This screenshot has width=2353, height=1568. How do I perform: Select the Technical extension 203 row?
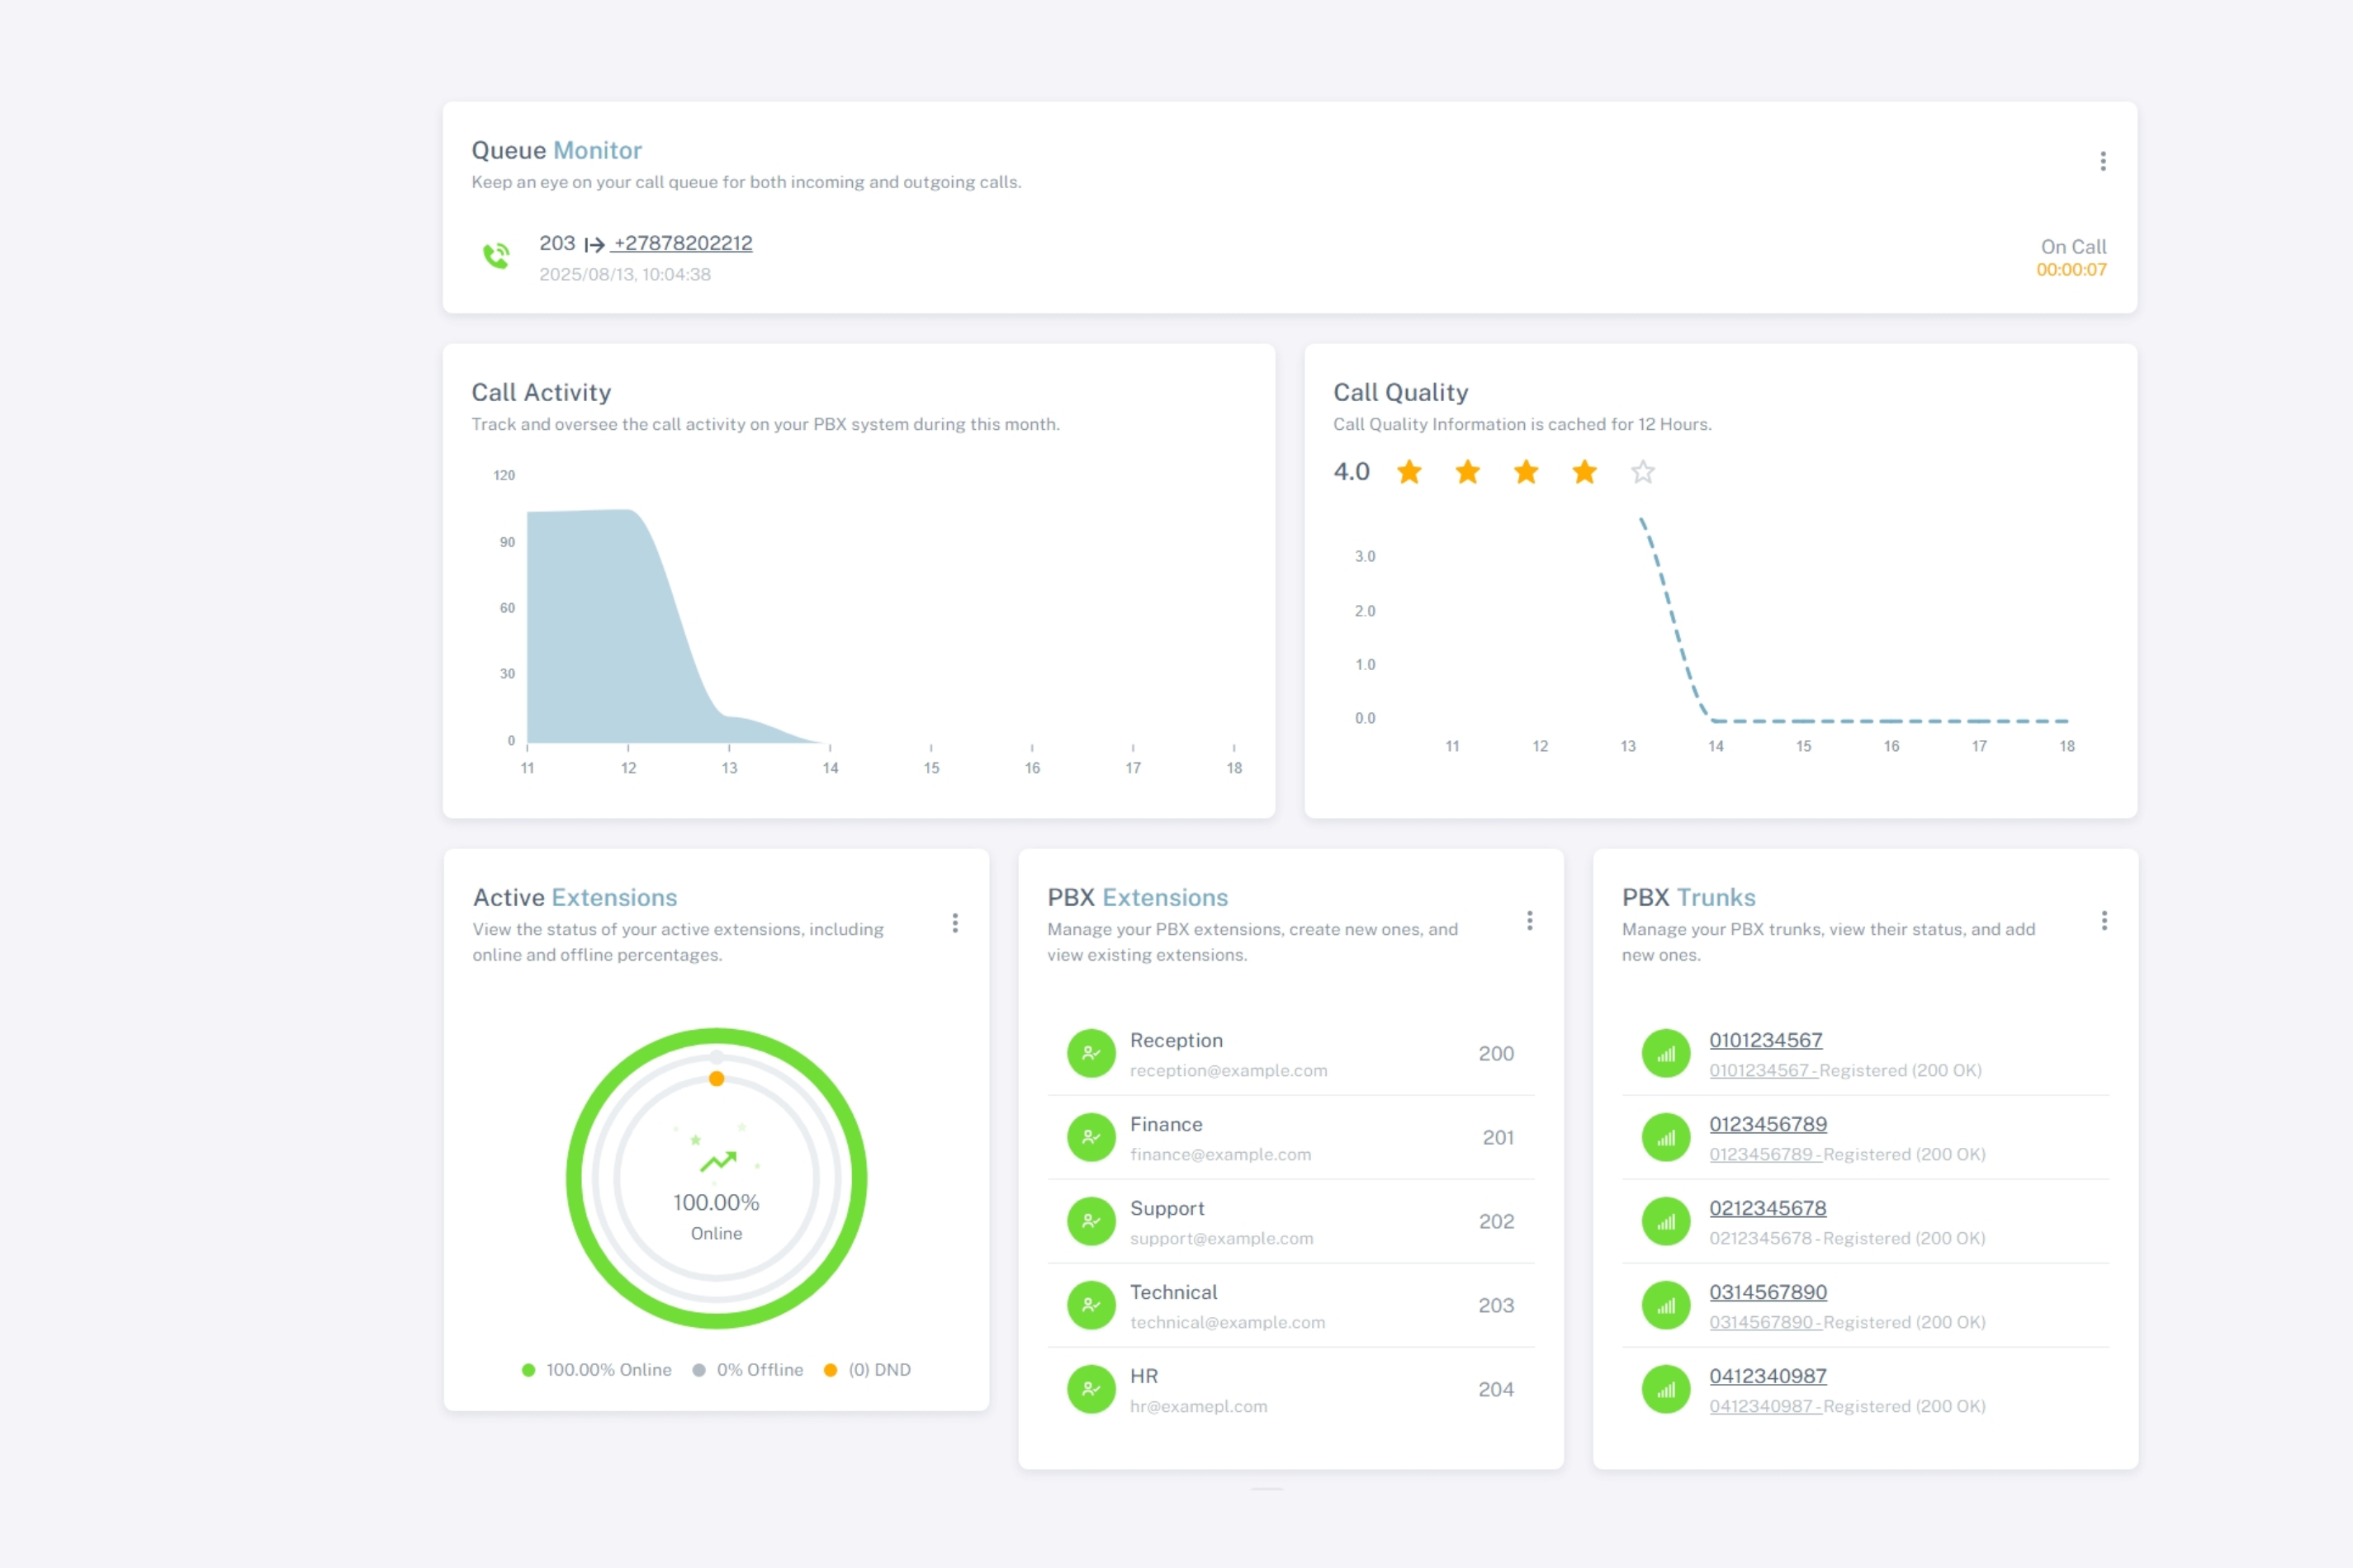(x=1290, y=1305)
